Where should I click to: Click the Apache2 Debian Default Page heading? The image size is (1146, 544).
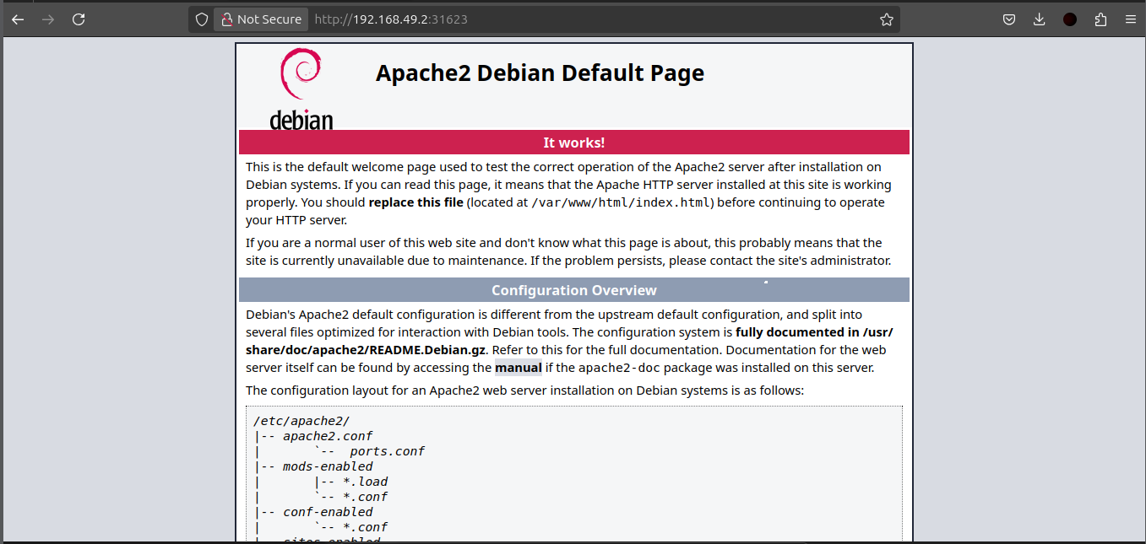tap(540, 73)
